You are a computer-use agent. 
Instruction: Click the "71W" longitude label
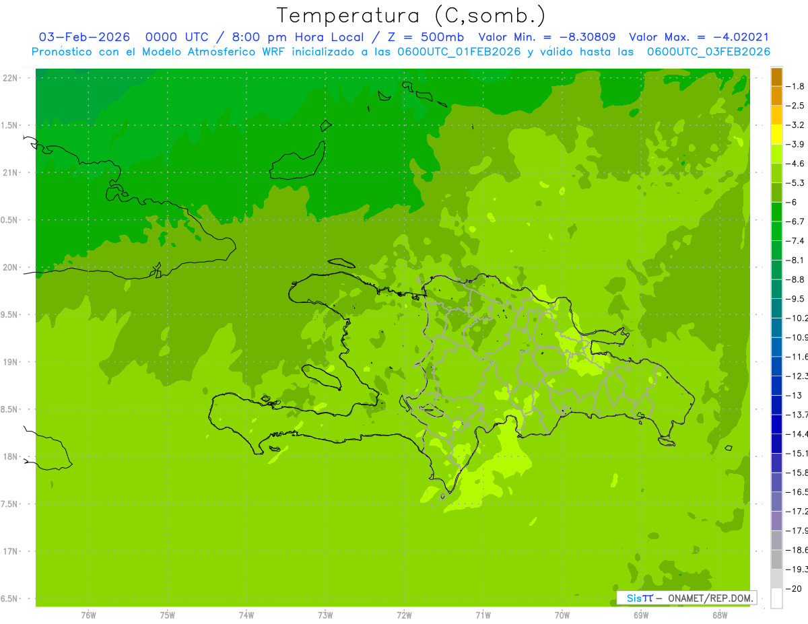coord(483,616)
